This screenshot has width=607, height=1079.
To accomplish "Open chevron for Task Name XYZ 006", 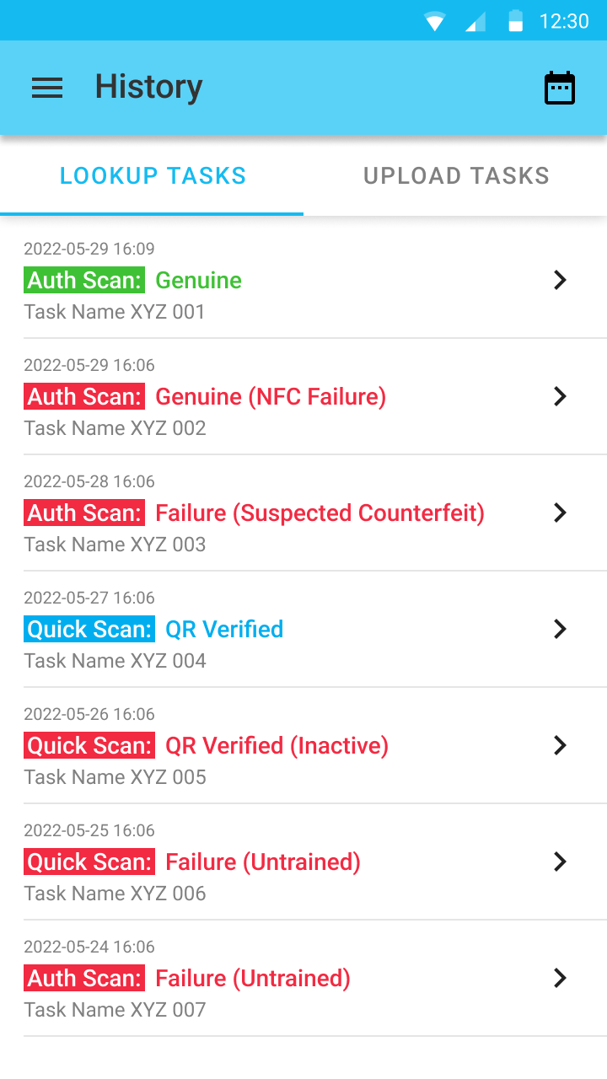I will point(560,862).
